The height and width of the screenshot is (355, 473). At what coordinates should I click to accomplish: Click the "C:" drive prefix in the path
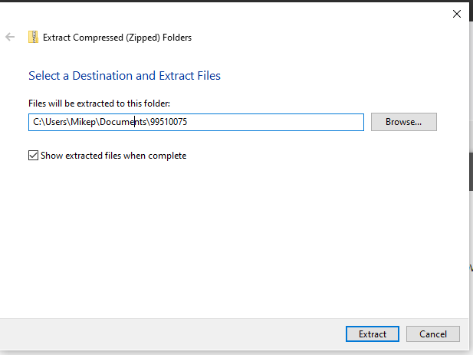point(37,122)
